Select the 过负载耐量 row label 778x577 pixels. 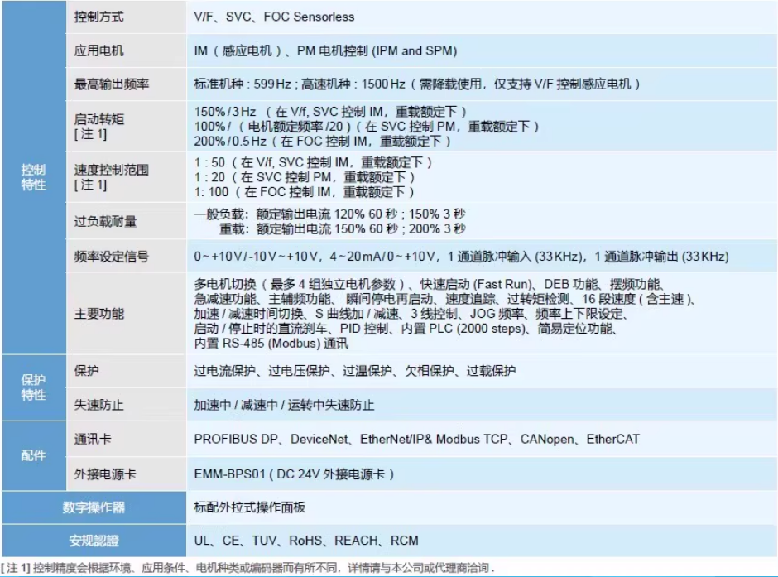point(105,221)
